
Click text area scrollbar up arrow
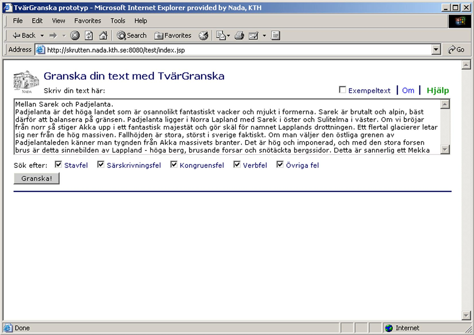(445, 104)
